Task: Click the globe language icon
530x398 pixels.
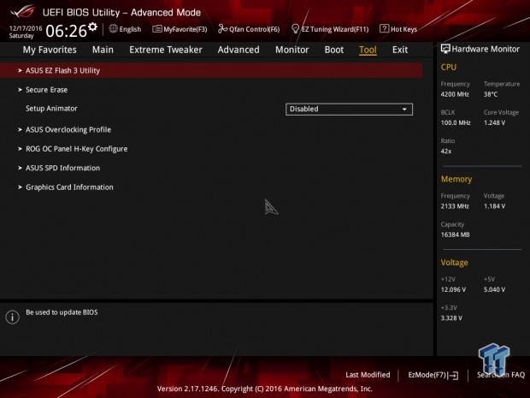Action: [x=113, y=29]
